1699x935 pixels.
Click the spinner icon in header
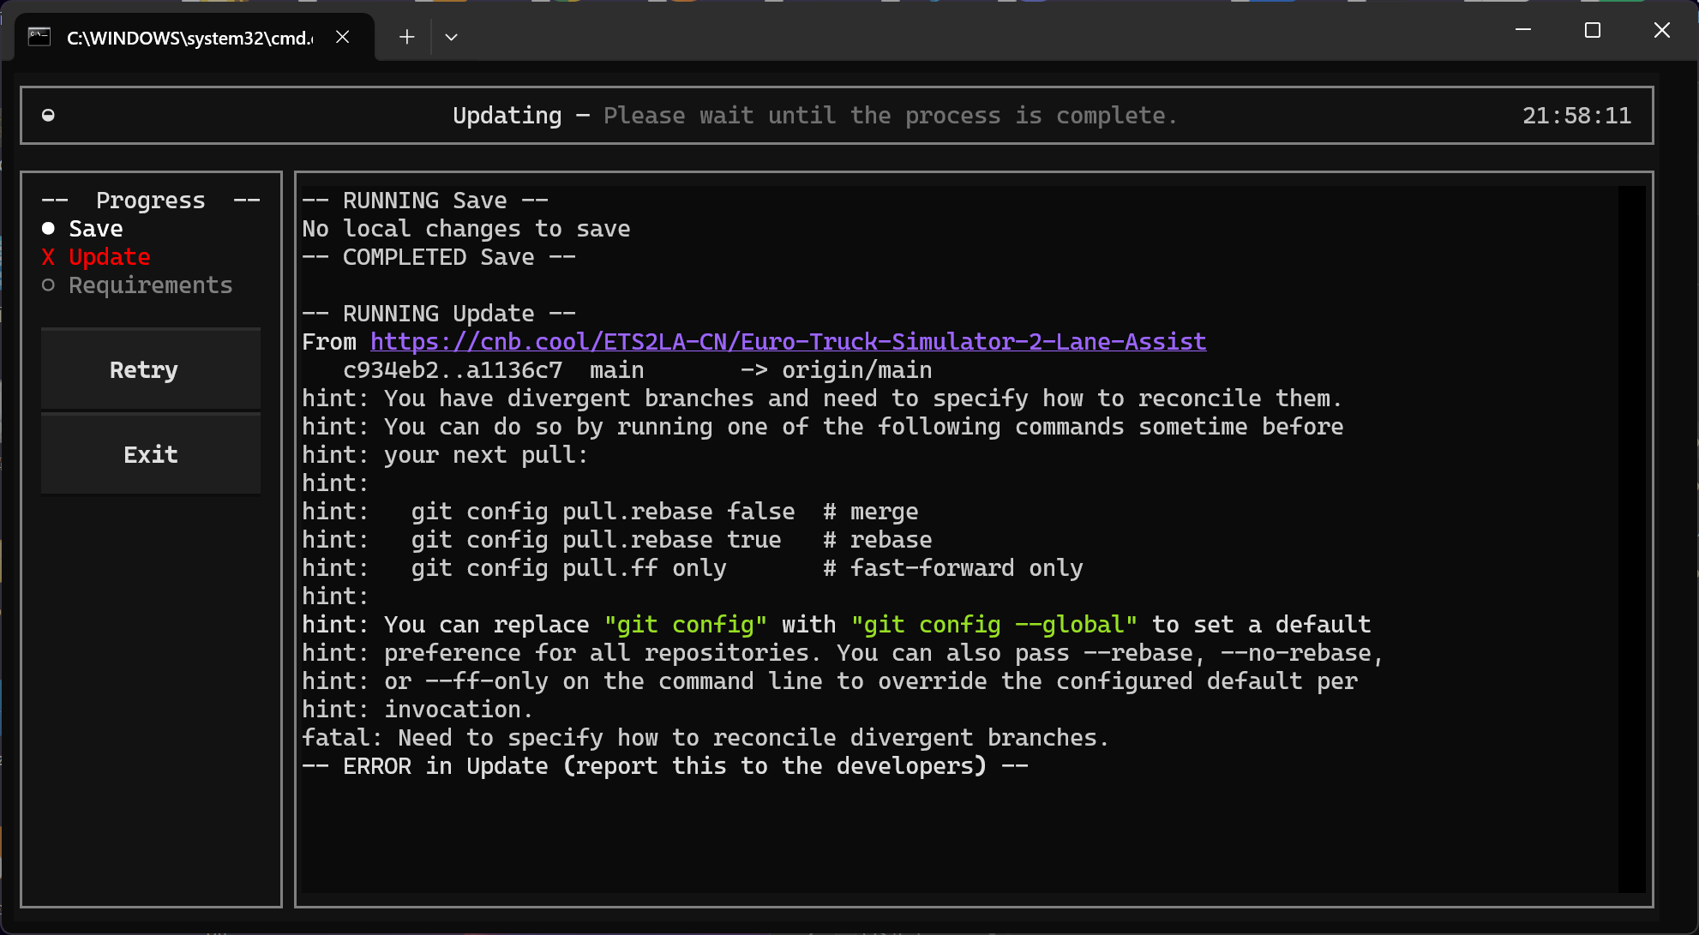(48, 116)
